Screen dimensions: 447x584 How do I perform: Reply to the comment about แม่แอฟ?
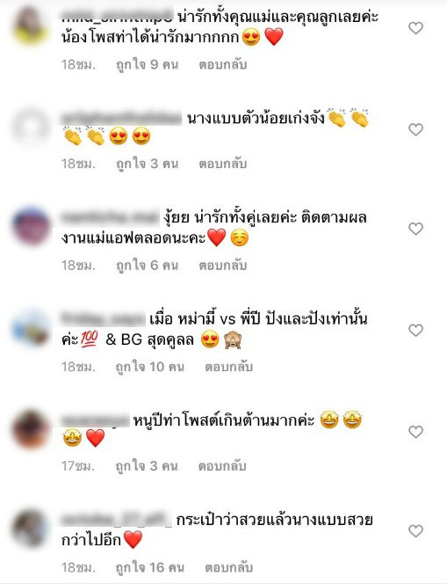point(223,266)
